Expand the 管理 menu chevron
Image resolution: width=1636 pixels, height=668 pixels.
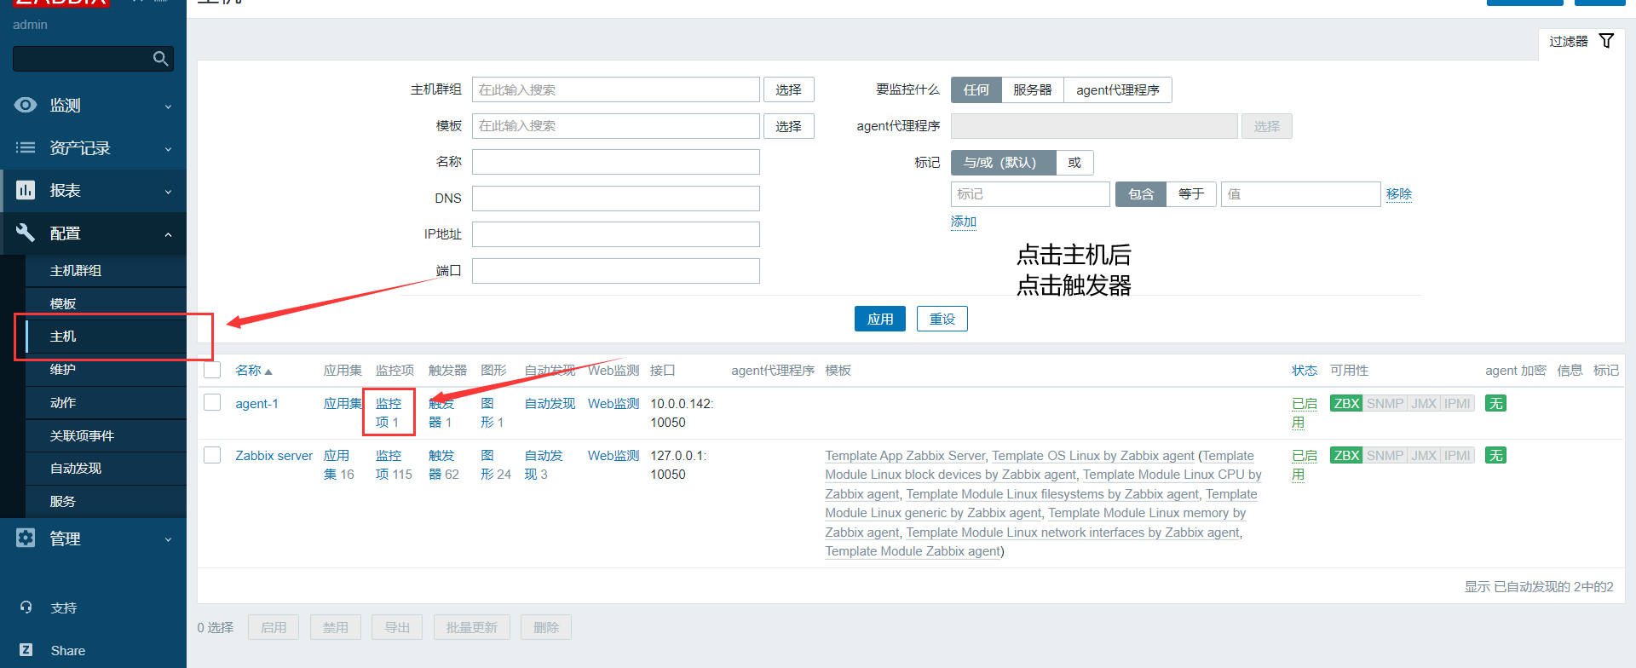click(x=168, y=539)
